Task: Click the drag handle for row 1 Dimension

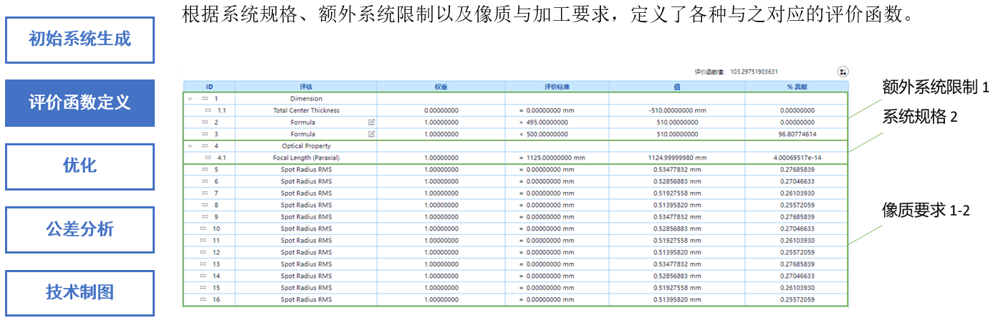Action: point(204,99)
